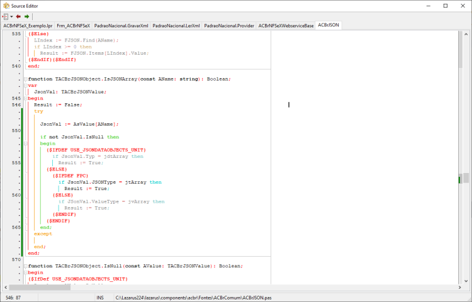
Task: Open dropdown arrow beside unit list icon
Action: pyautogui.click(x=11, y=16)
